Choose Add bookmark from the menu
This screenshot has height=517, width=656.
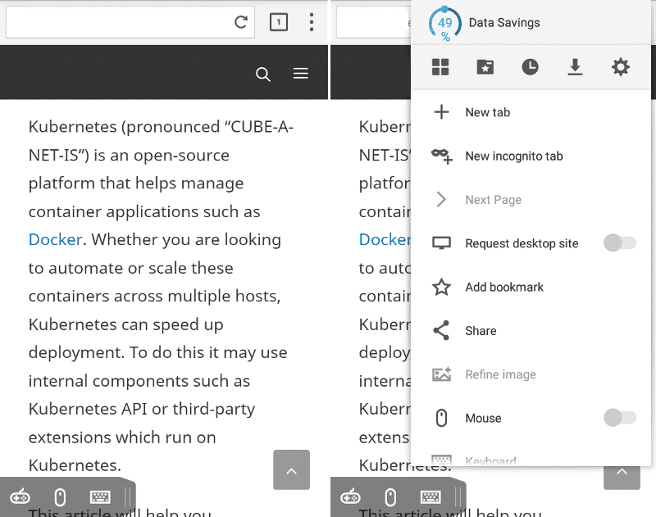504,287
